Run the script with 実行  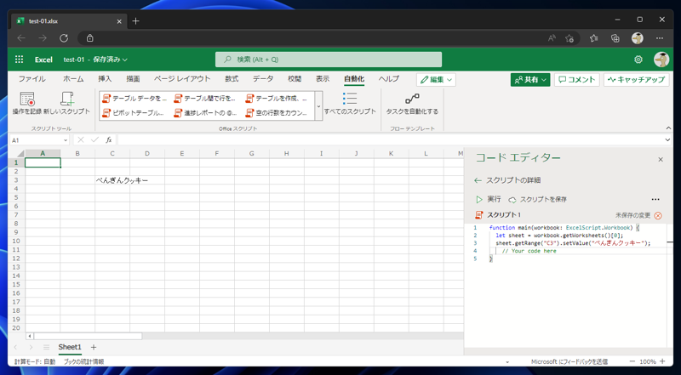click(488, 199)
